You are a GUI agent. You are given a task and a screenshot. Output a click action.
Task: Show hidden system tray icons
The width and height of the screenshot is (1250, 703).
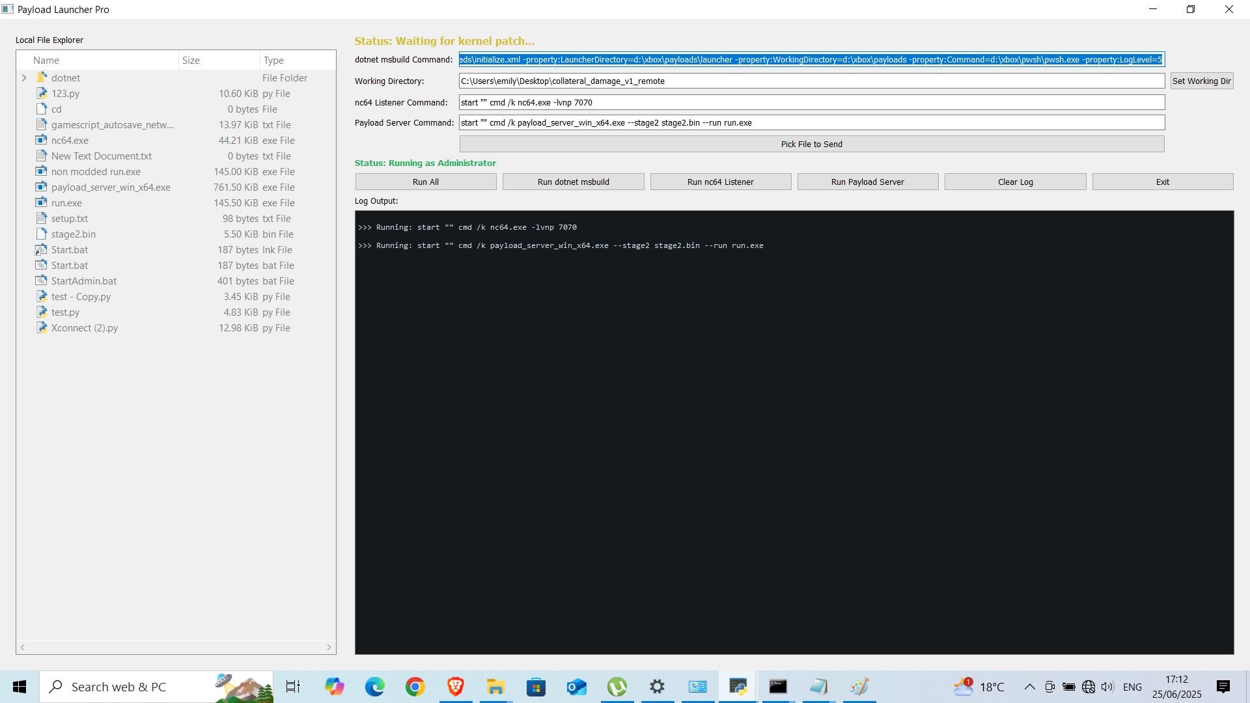pyautogui.click(x=1029, y=687)
